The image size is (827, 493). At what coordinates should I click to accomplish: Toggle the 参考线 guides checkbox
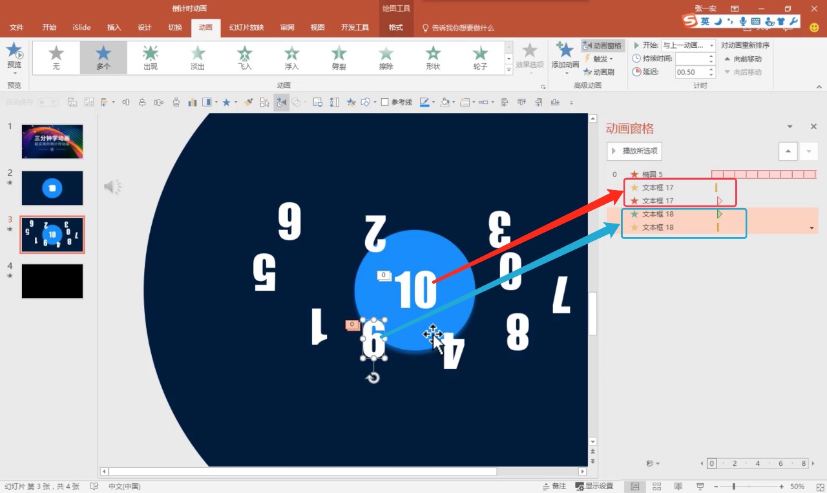pyautogui.click(x=385, y=102)
